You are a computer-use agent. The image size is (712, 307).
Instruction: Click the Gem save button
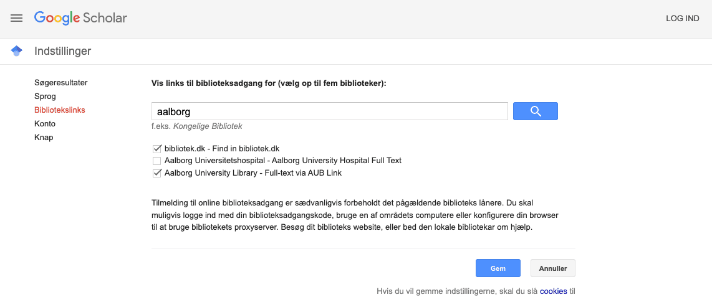(498, 268)
